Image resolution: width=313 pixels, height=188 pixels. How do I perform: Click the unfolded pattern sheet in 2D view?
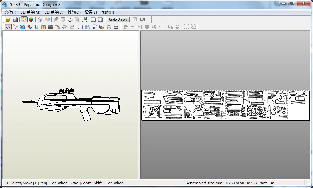(x=225, y=105)
